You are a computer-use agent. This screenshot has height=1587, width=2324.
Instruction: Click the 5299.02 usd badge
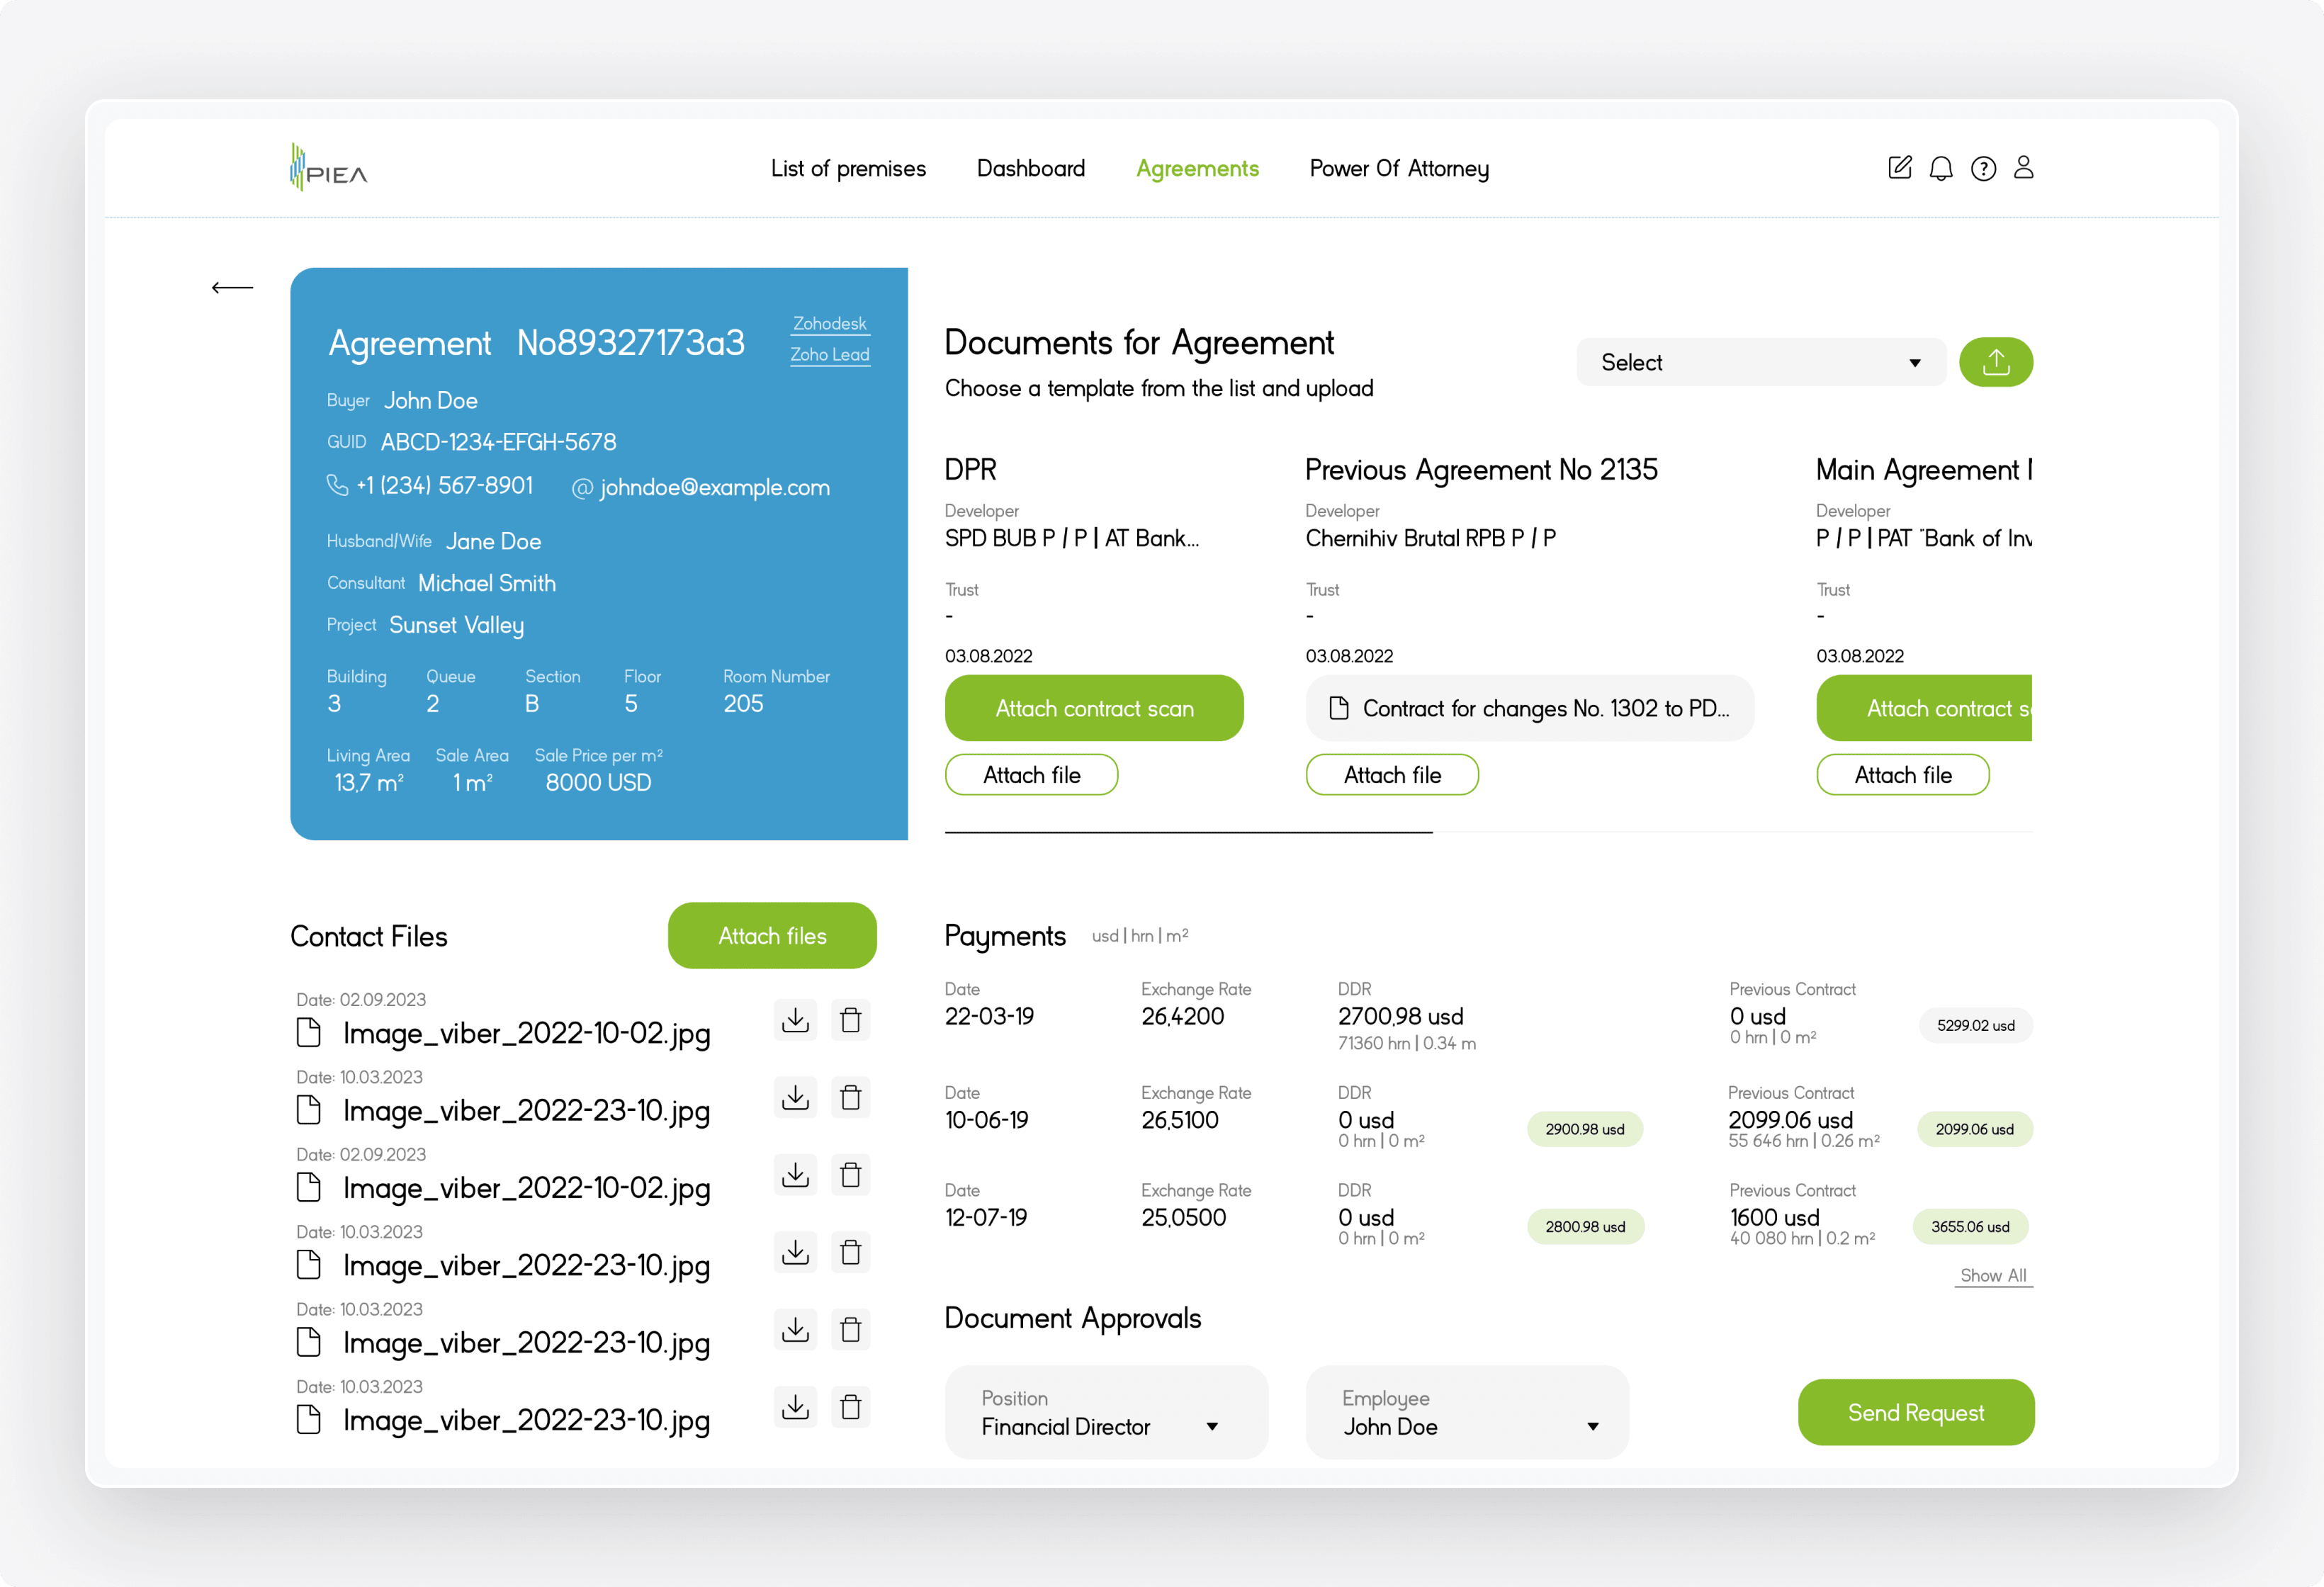pos(1975,1025)
